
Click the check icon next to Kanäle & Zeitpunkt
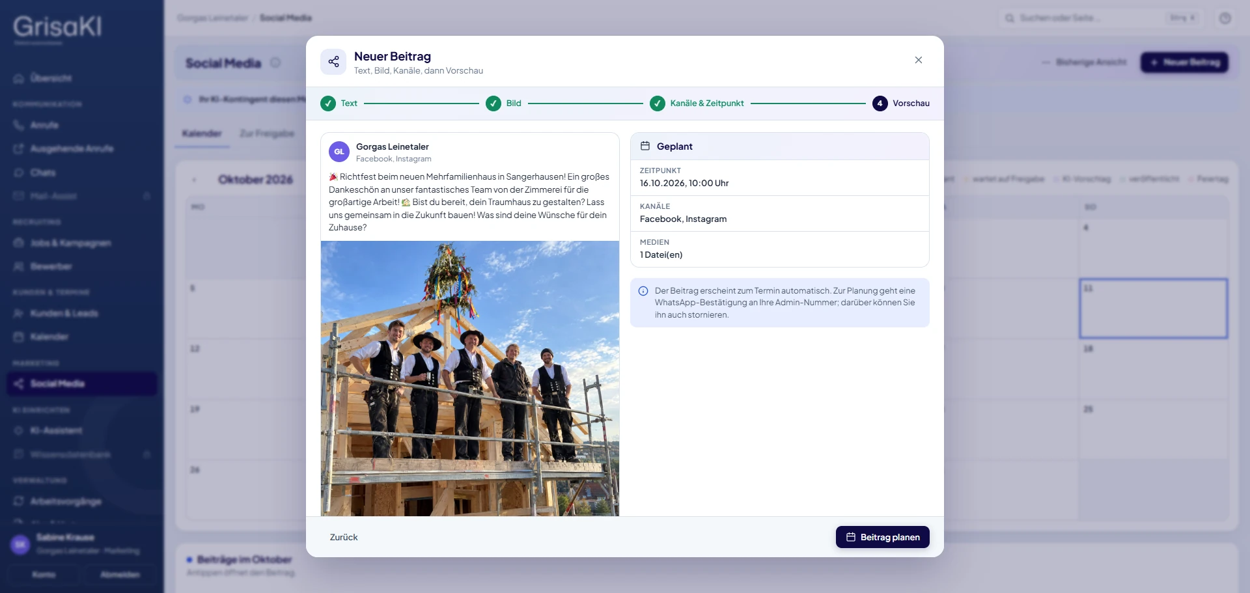click(658, 103)
